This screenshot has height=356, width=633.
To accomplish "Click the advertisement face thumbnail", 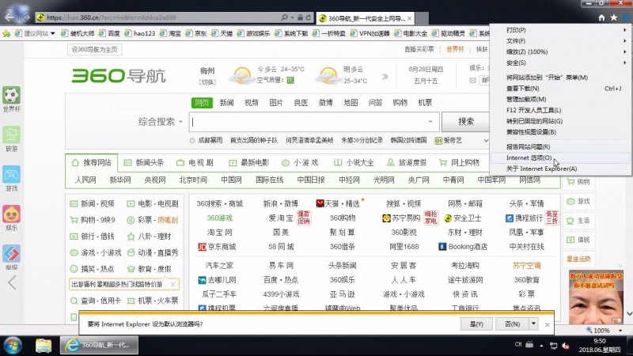I will [596, 298].
